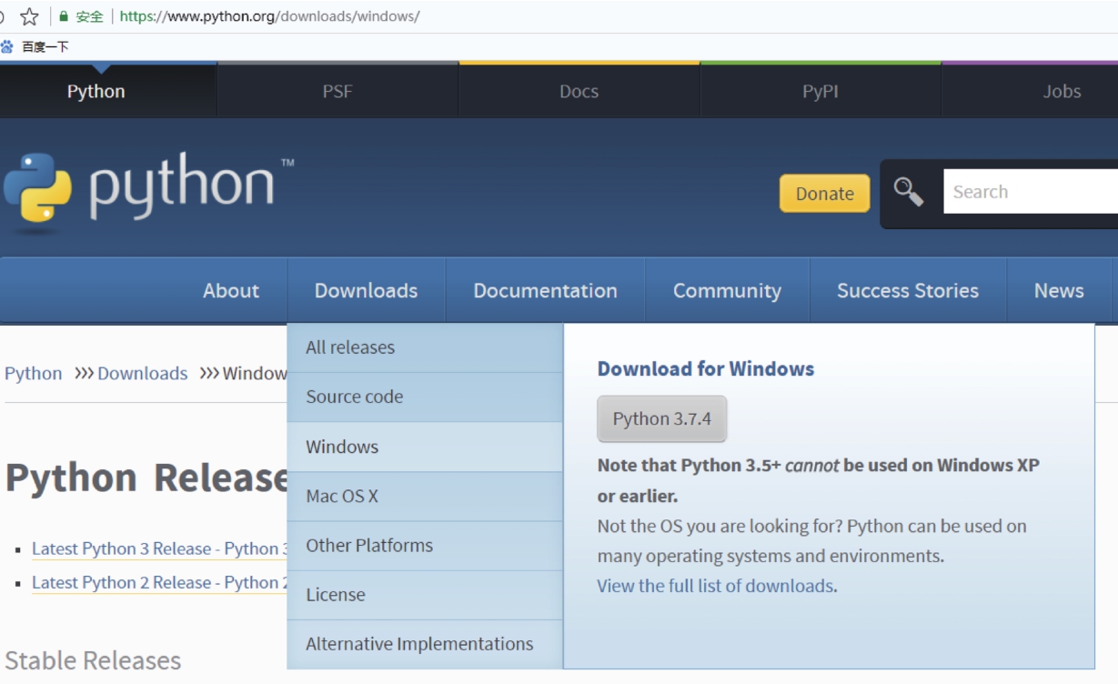Open the Latest Python 3 Release link
Image resolution: width=1118 pixels, height=684 pixels.
click(x=159, y=548)
